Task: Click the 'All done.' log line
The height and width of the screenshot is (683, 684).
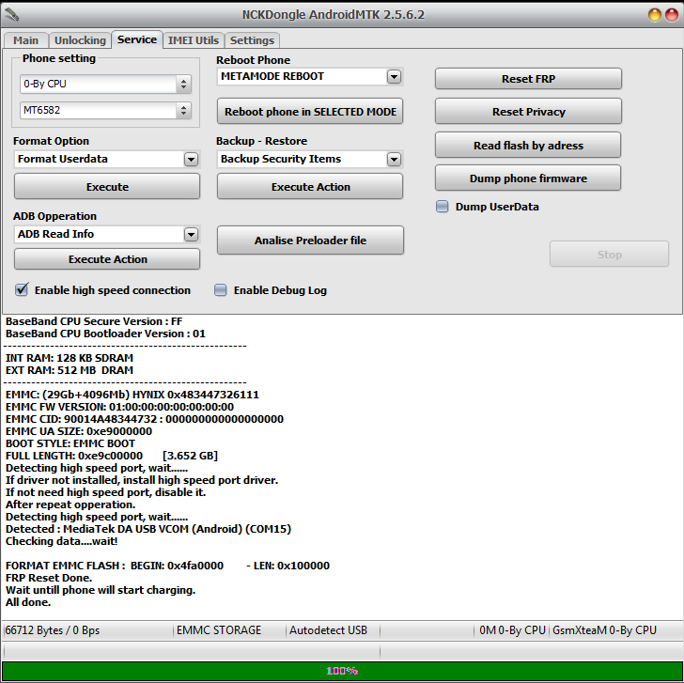Action: [x=28, y=602]
